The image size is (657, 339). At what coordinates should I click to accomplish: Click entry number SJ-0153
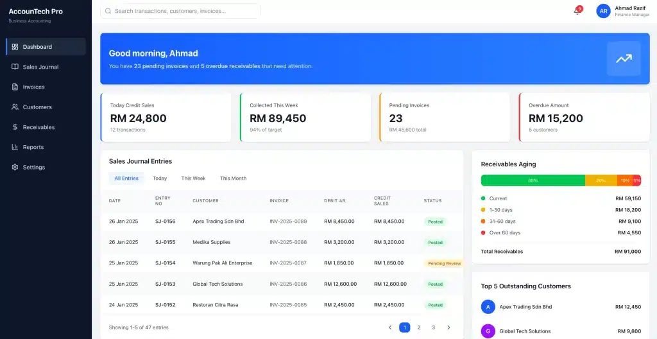[x=165, y=284]
